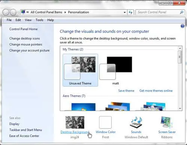Click the Forward navigation arrow button
Screen dimensions: 187x145
pos(13,12)
